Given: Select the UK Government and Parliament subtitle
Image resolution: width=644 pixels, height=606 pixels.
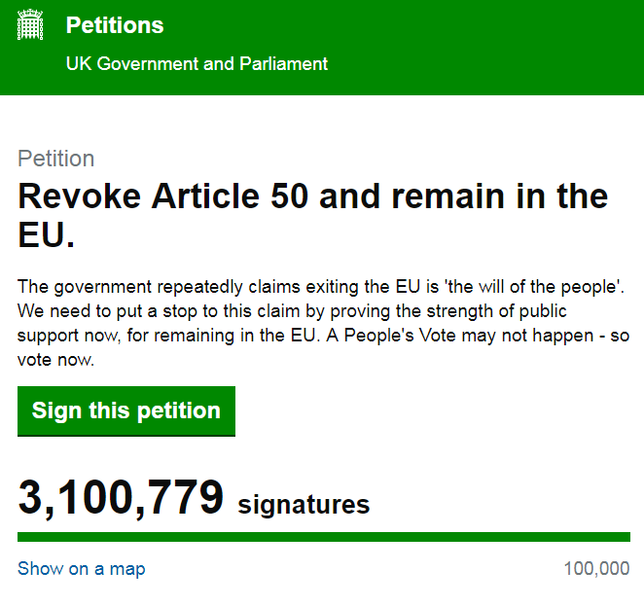Looking at the screenshot, I should 197,63.
